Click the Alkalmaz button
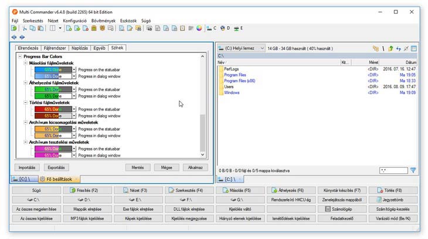Image resolution: width=428 pixels, height=239 pixels. coord(195,167)
